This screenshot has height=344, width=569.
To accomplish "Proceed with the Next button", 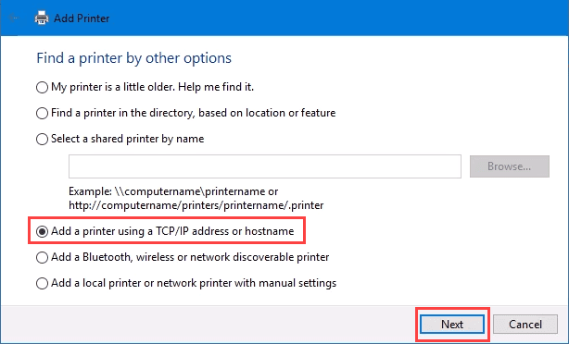I will [x=452, y=324].
